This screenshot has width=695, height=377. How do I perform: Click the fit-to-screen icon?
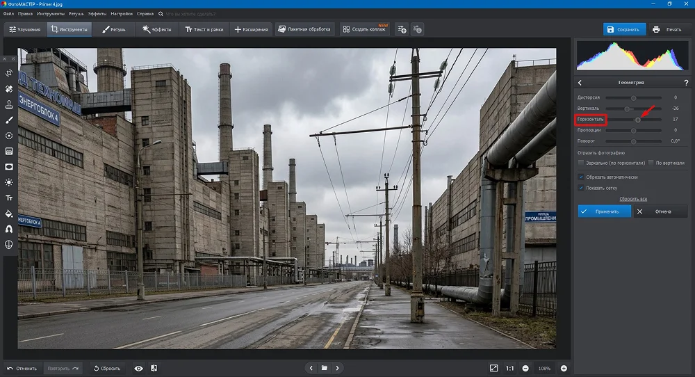click(493, 368)
